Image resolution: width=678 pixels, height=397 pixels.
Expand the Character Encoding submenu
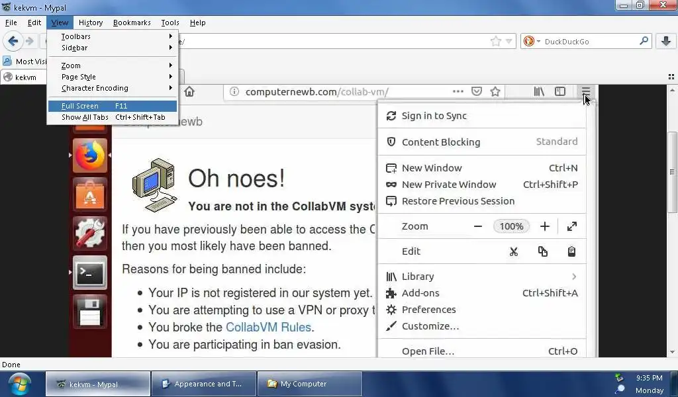coord(113,88)
